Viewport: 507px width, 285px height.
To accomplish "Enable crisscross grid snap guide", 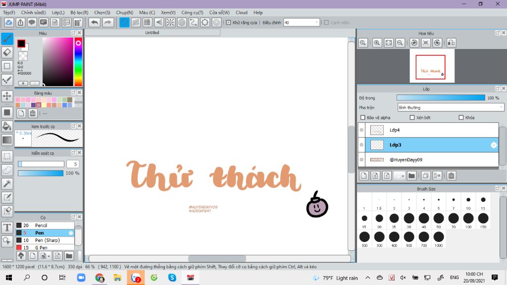I will pos(148,23).
